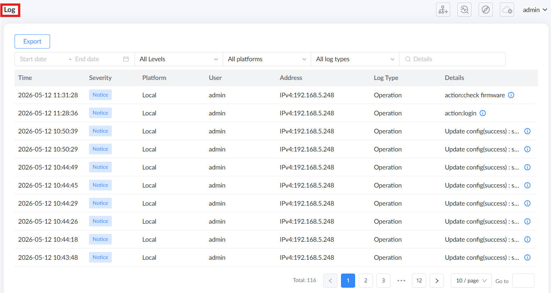Open the All platforms dropdown
Image resolution: width=551 pixels, height=293 pixels.
(267, 59)
